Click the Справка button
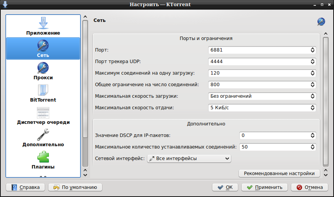 [25, 187]
